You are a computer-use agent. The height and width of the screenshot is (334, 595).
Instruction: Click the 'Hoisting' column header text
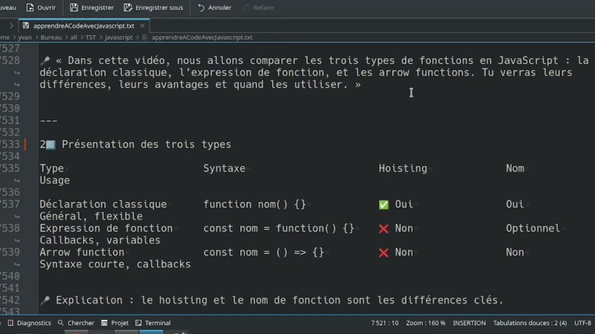click(403, 168)
